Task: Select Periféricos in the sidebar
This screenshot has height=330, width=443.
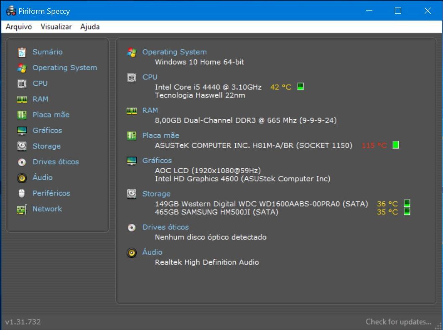Action: point(51,193)
